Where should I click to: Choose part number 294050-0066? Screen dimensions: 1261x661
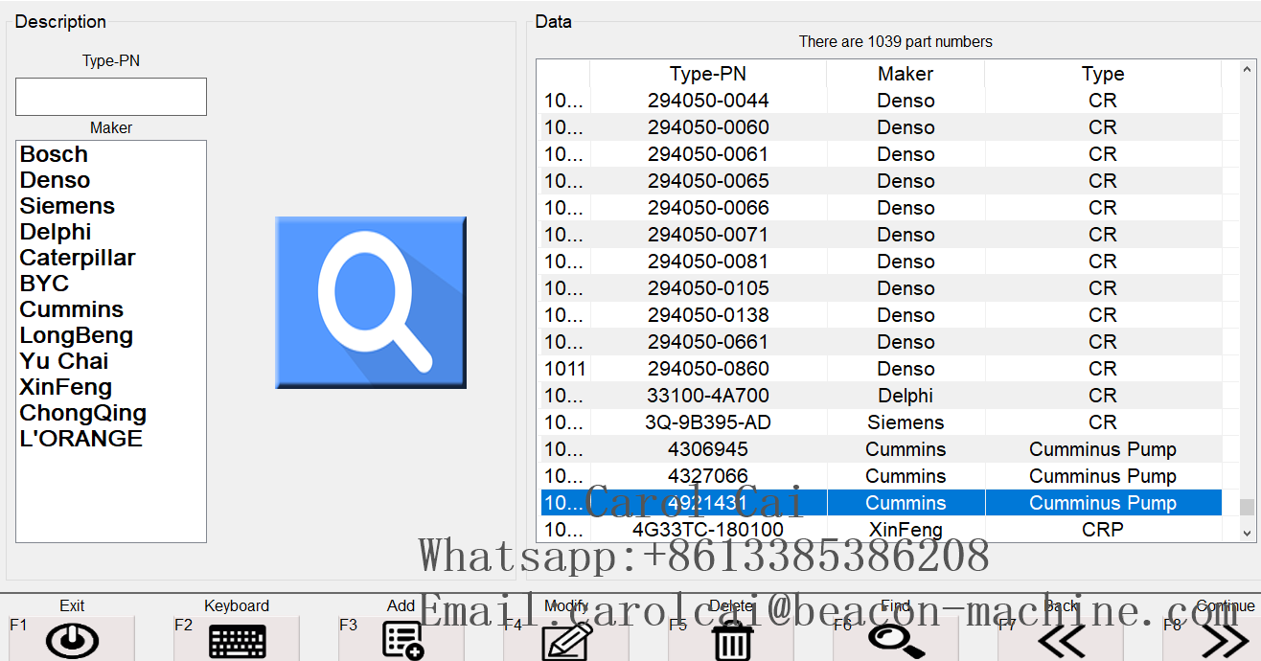click(x=881, y=208)
